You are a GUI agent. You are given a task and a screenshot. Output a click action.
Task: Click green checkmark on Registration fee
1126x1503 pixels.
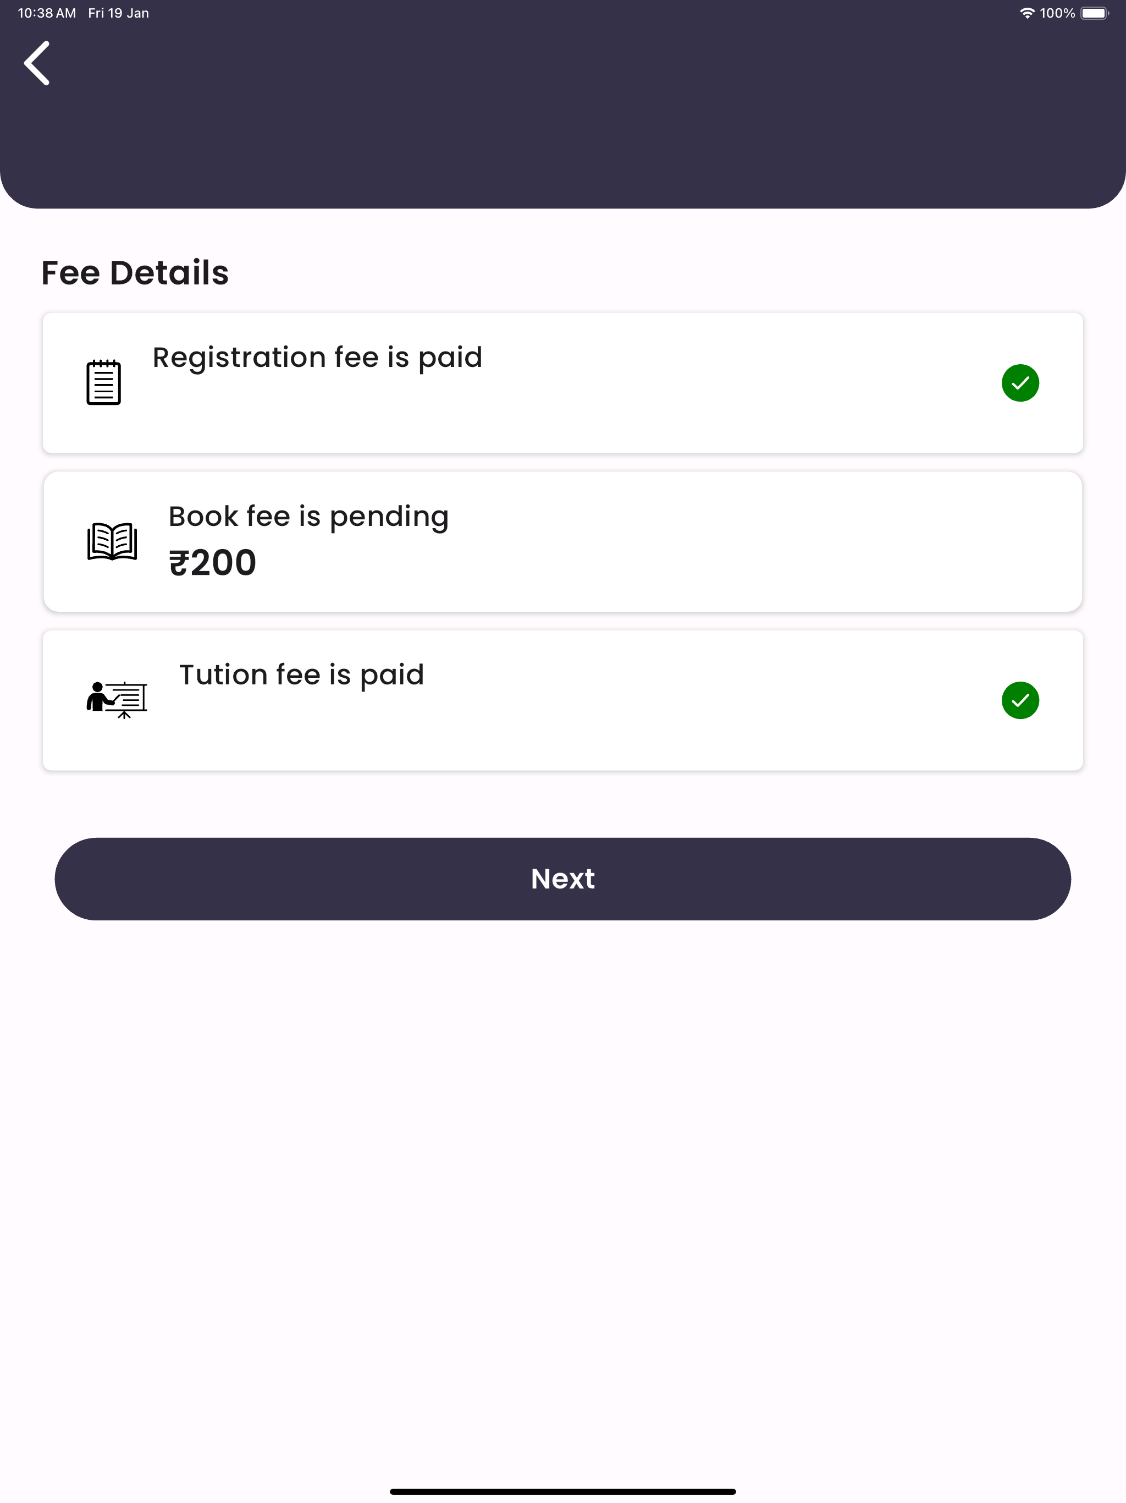click(1020, 383)
